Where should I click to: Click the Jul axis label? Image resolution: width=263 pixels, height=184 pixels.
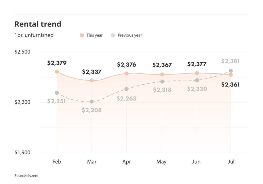(x=231, y=162)
